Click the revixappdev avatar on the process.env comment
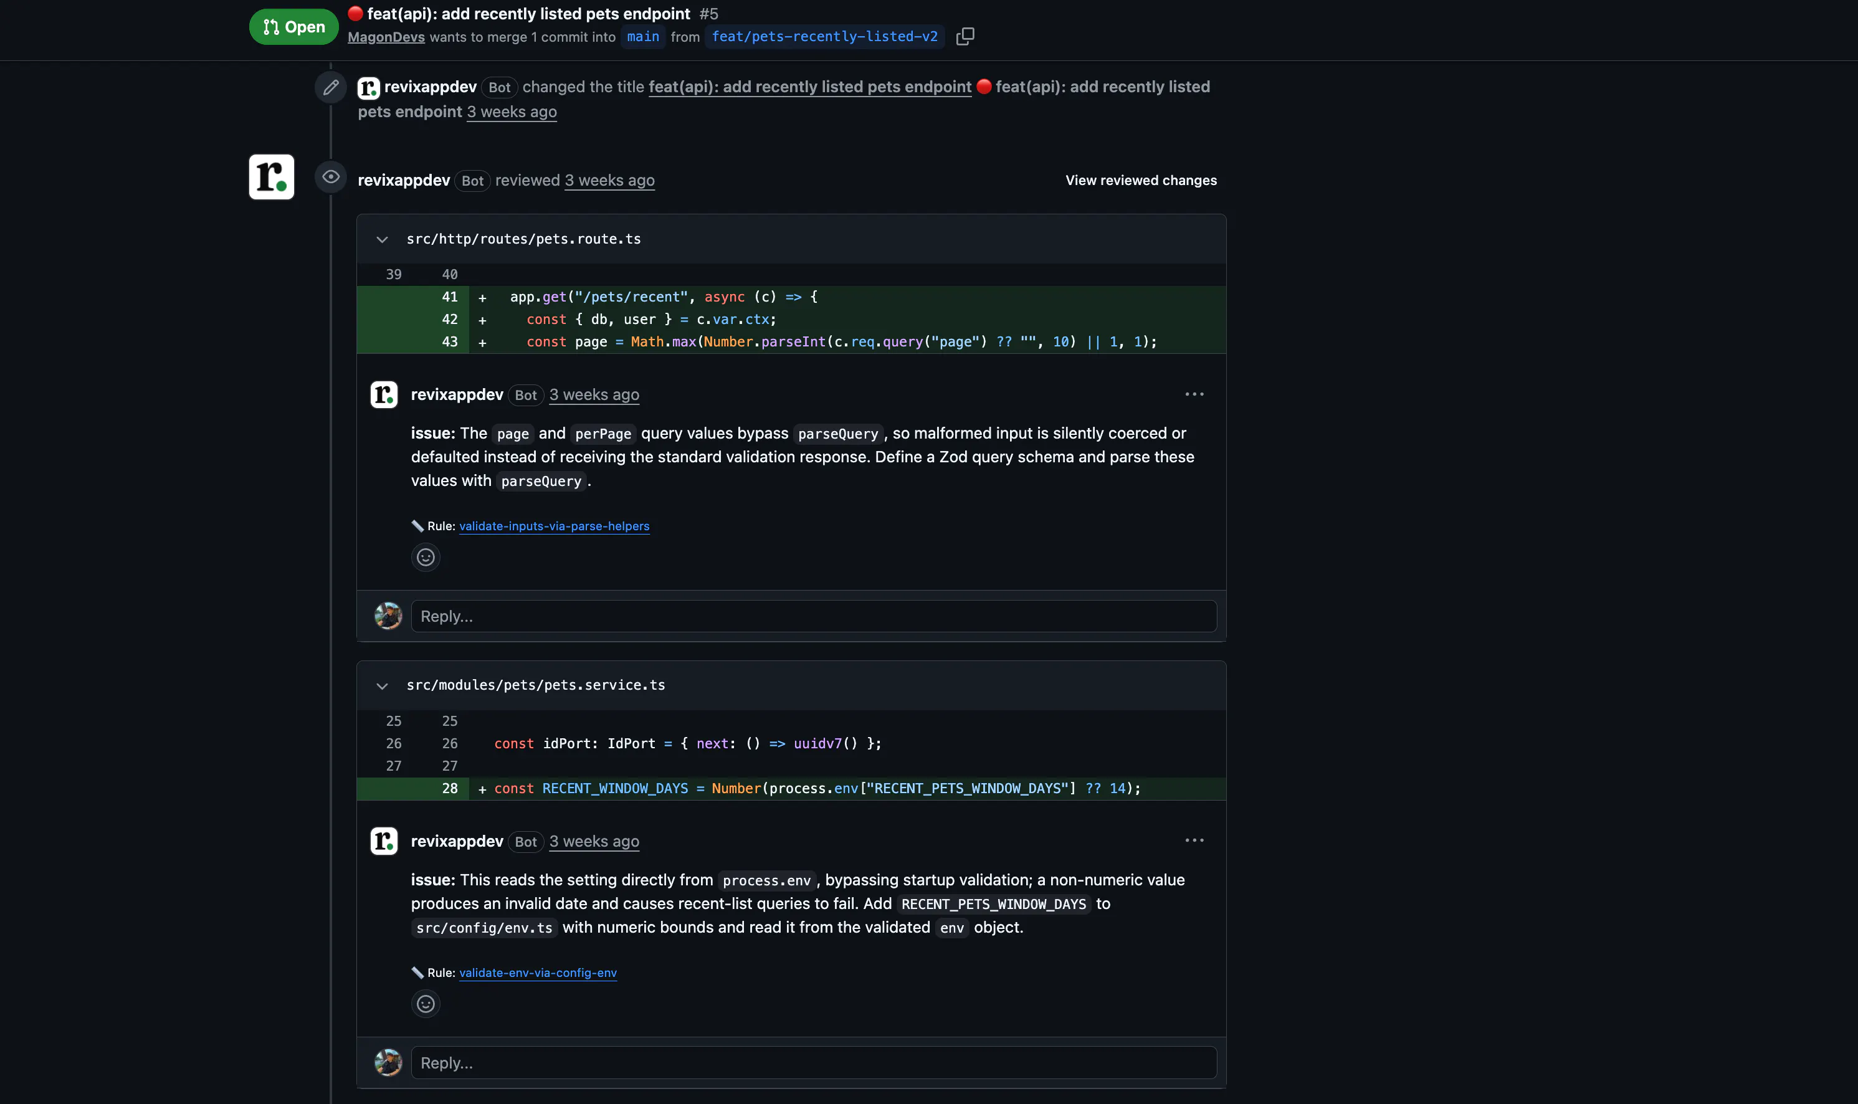1858x1104 pixels. (x=384, y=841)
